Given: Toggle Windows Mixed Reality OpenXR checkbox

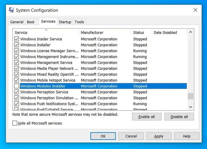Looking at the screenshot, I should pos(17,74).
